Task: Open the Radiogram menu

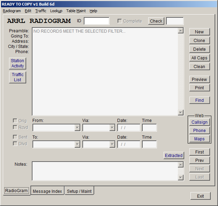Action: click(12, 11)
